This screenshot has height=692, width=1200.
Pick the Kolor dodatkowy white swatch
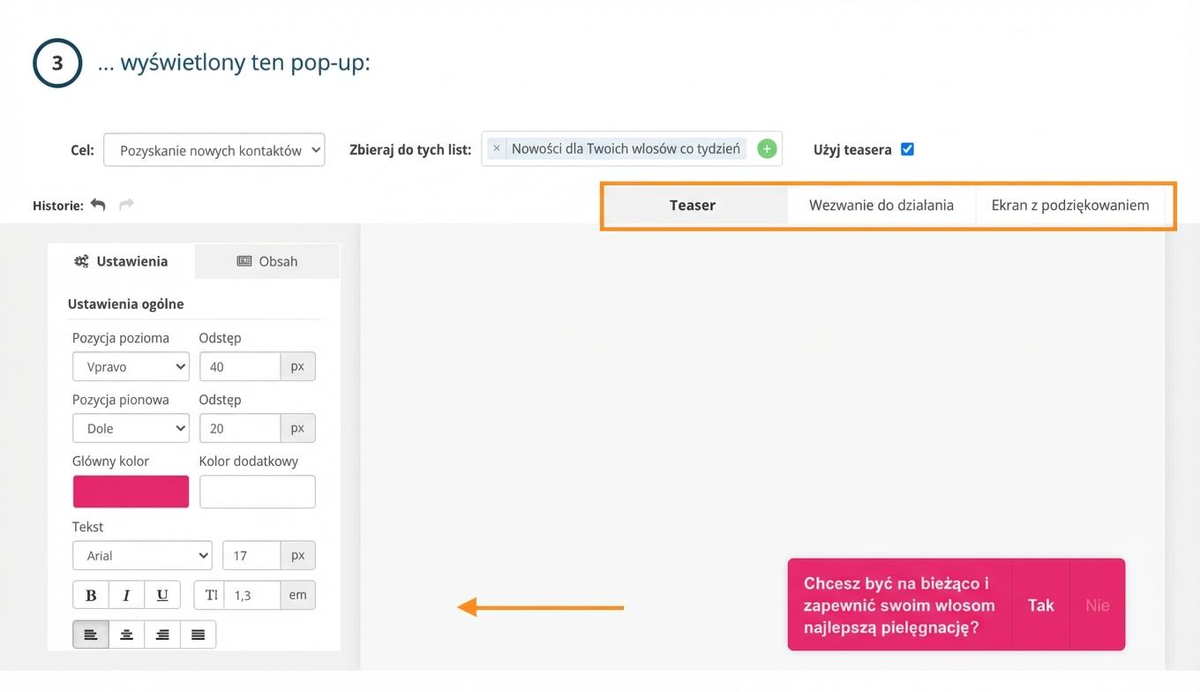tap(258, 492)
